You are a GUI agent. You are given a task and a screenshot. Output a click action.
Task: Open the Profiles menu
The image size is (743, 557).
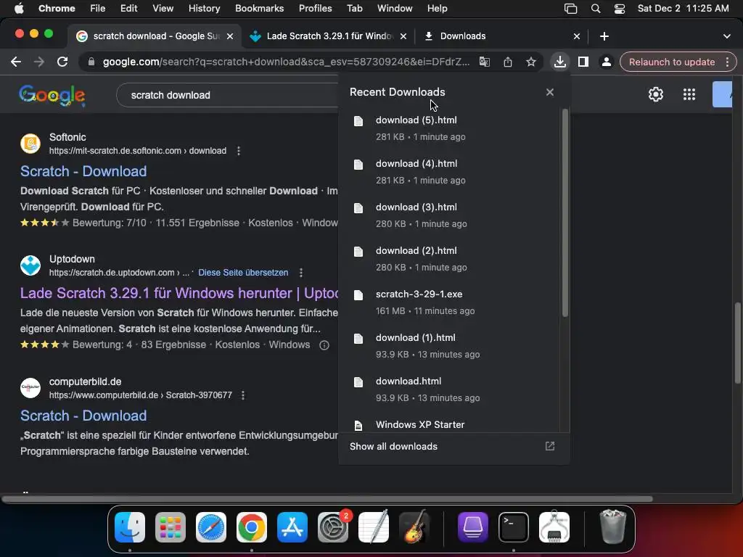coord(315,9)
